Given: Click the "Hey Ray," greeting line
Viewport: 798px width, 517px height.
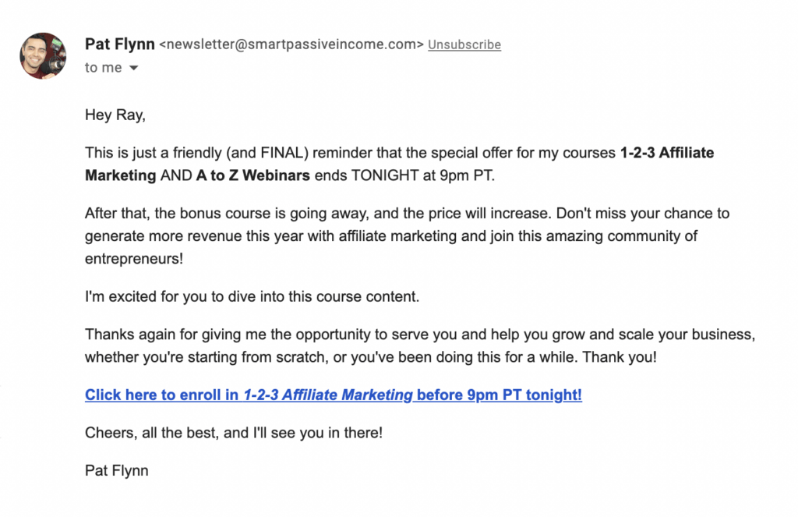Looking at the screenshot, I should [115, 115].
